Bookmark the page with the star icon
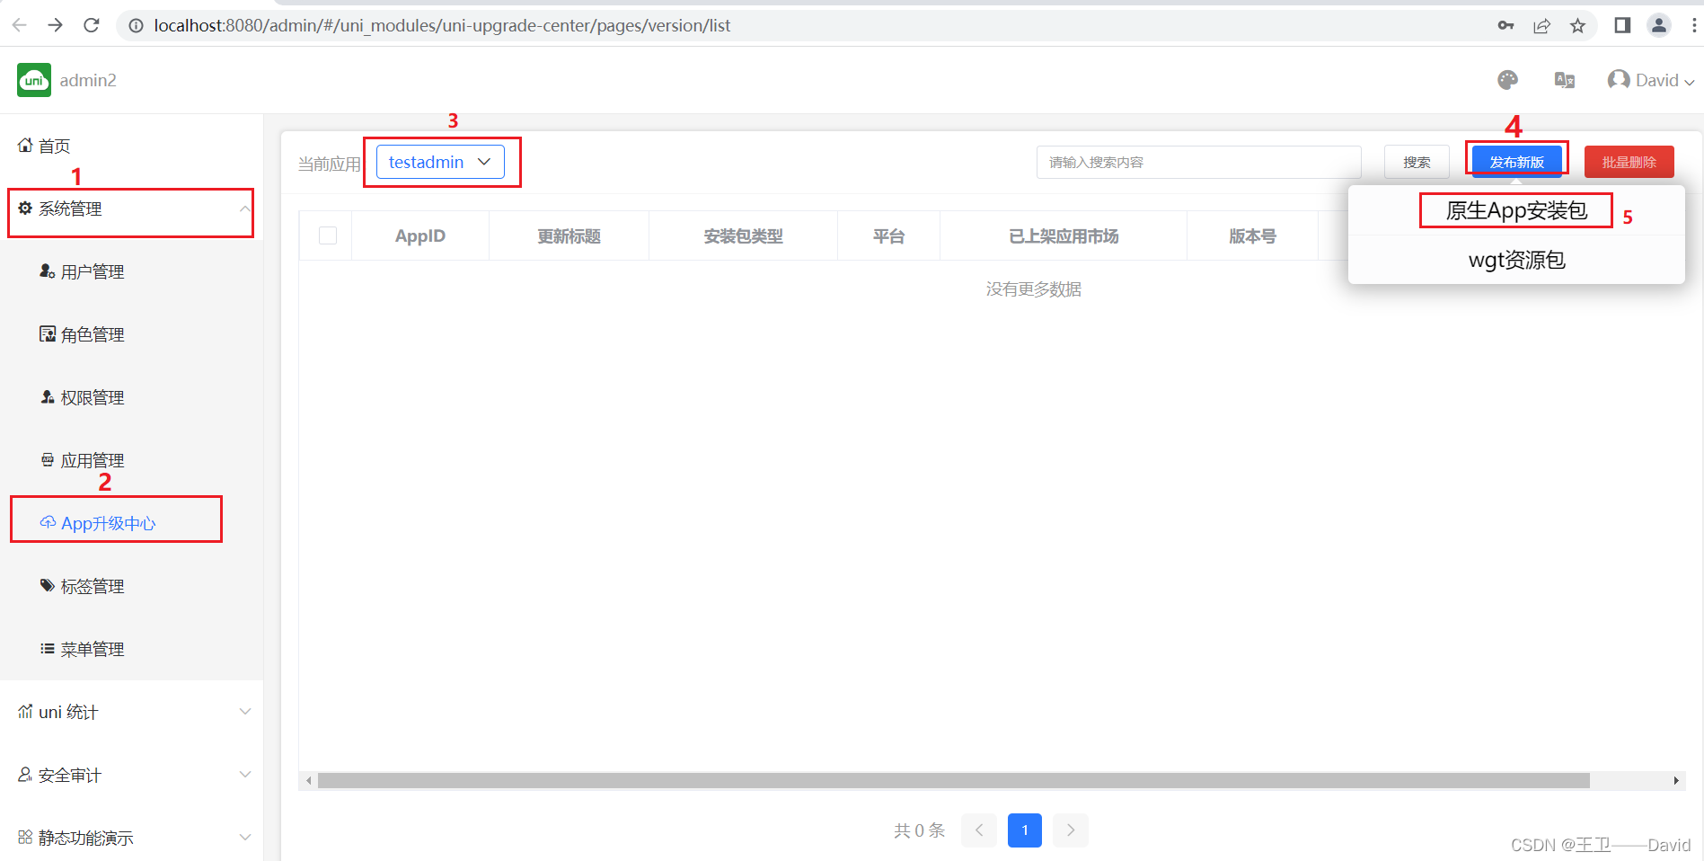 tap(1577, 25)
